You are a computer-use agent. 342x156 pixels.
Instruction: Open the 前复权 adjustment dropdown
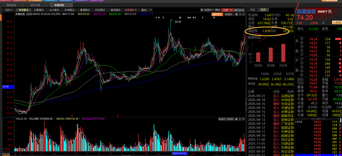pos(209,10)
